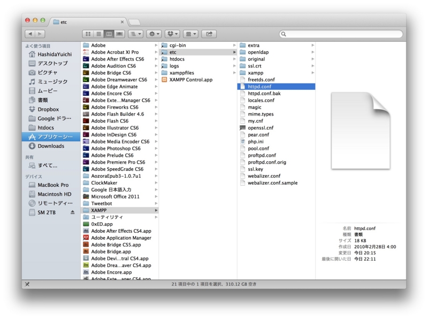Select アプリケーション in the sidebar

[x=51, y=136]
